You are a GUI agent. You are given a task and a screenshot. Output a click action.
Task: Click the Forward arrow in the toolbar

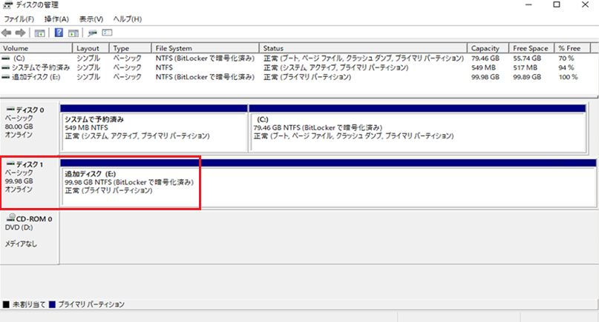point(20,33)
